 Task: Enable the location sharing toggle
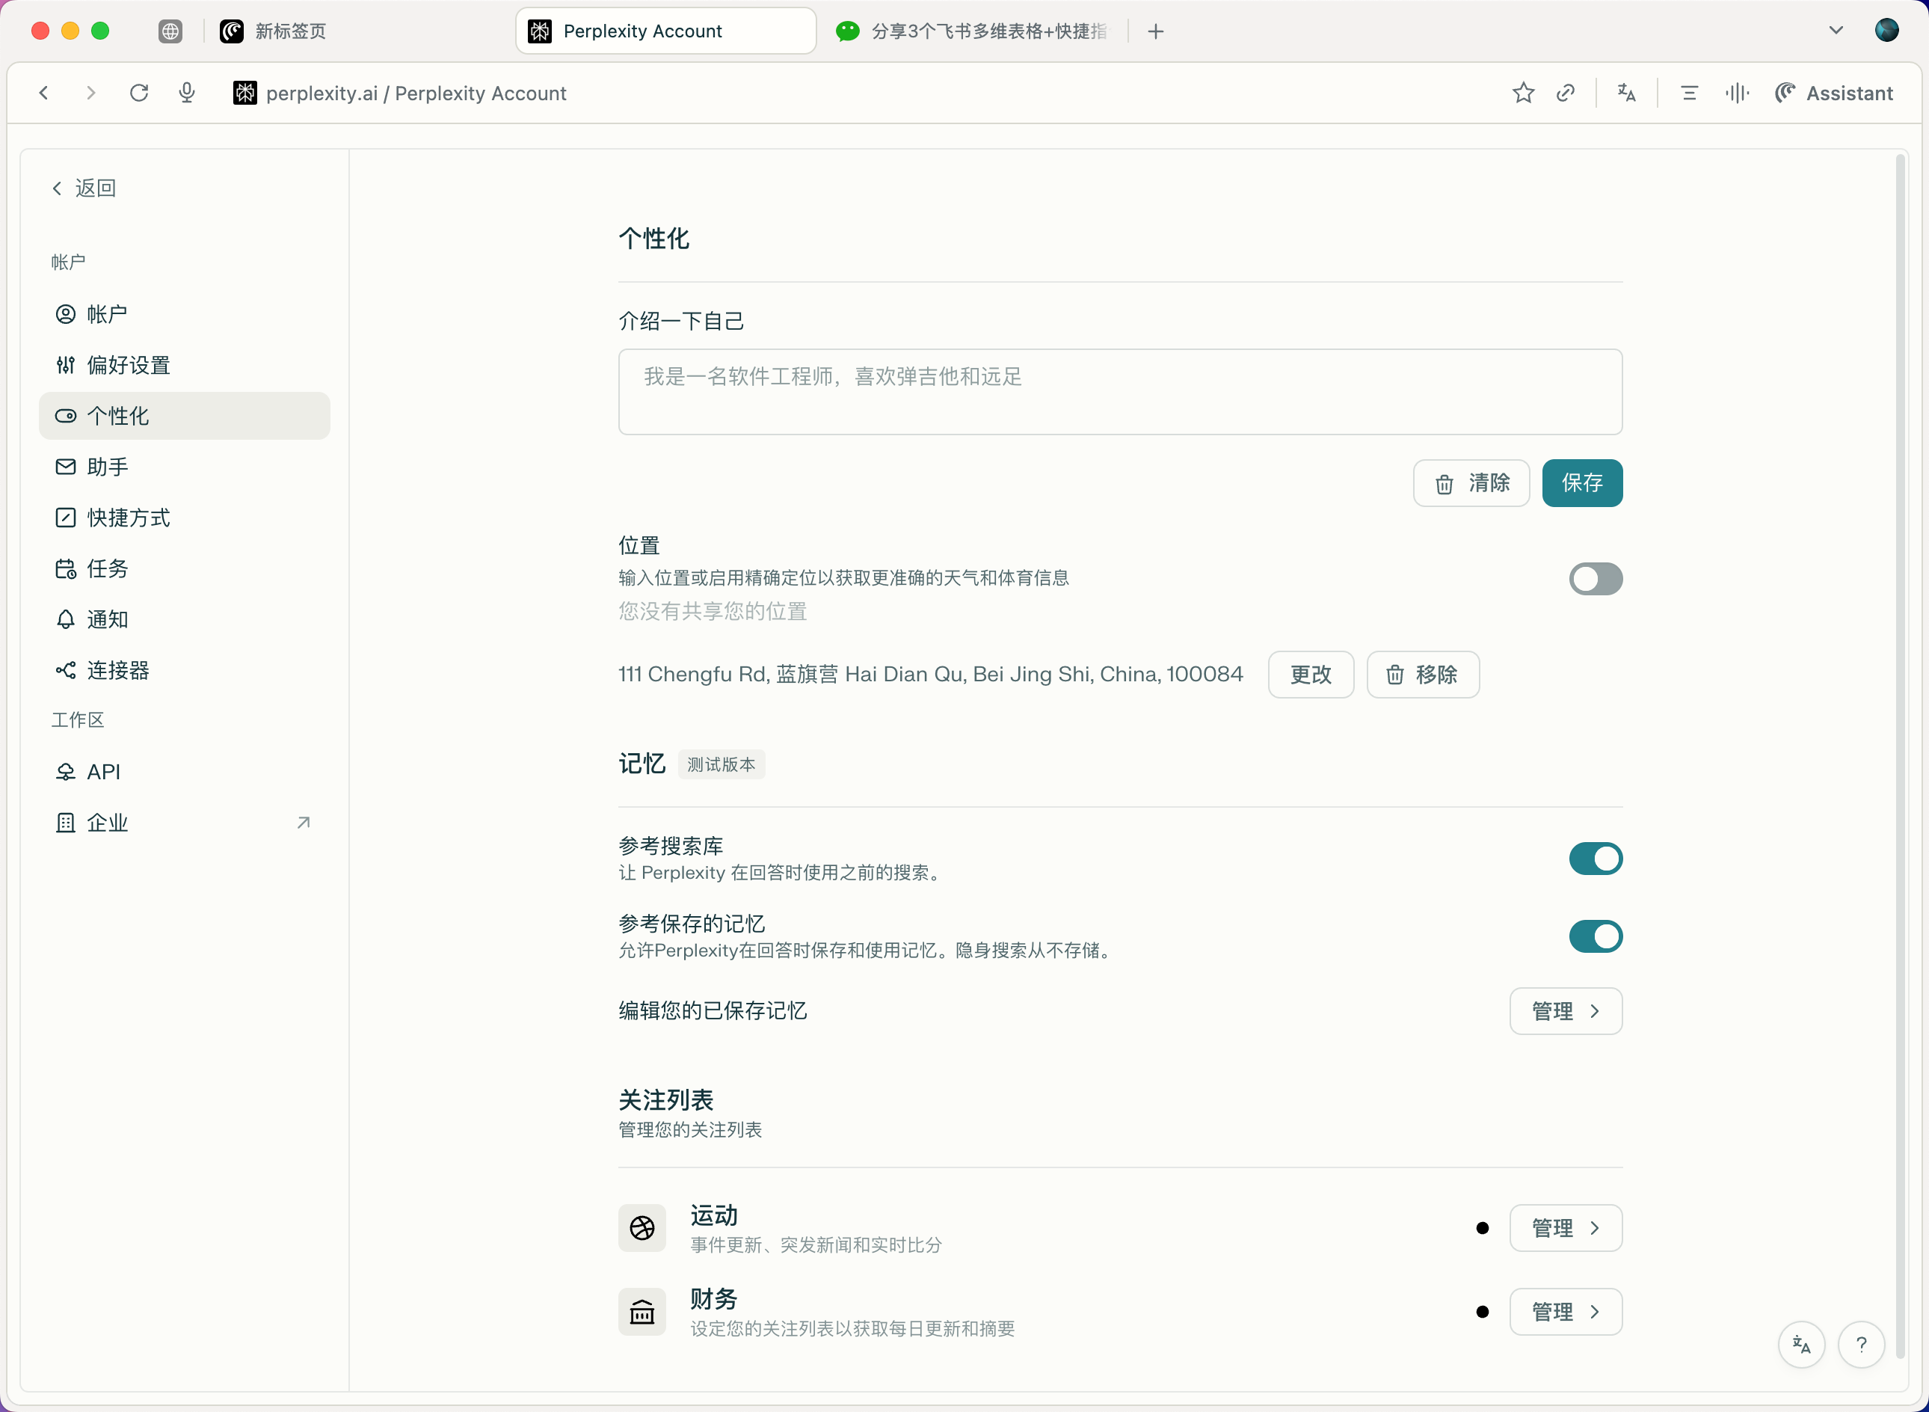click(x=1595, y=579)
